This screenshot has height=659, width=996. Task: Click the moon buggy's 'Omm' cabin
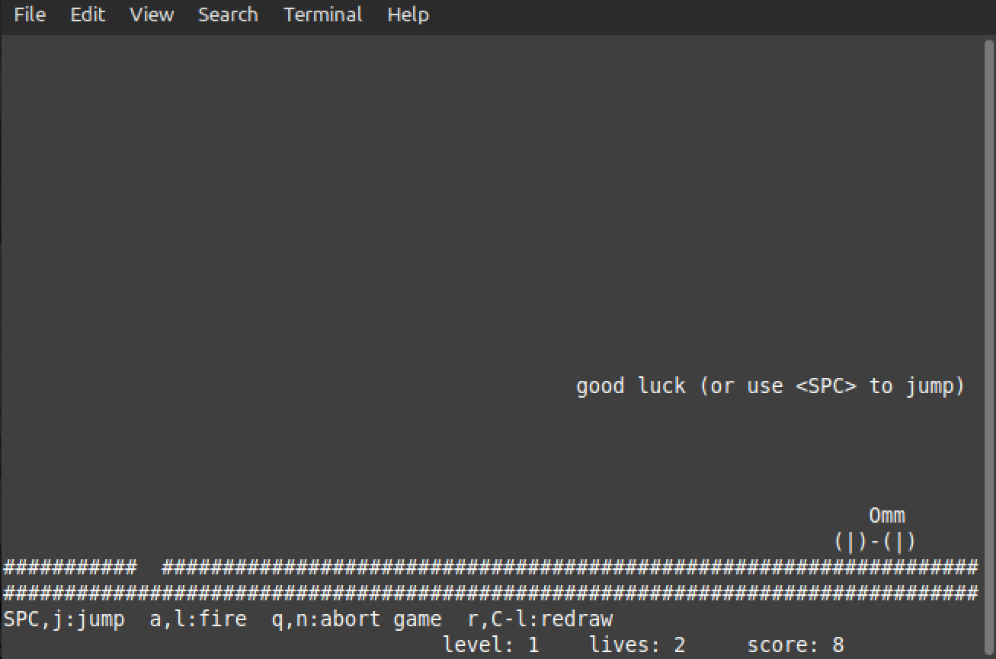coord(887,516)
